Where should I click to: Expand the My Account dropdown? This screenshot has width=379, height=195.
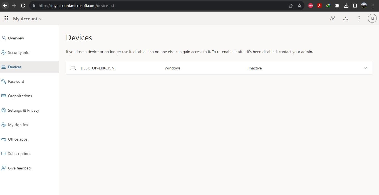coord(28,19)
